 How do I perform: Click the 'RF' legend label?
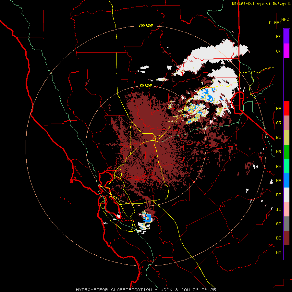pos(278,36)
